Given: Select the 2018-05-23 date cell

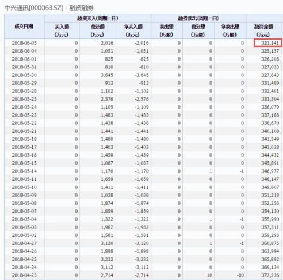Looking at the screenshot, I should (24, 115).
